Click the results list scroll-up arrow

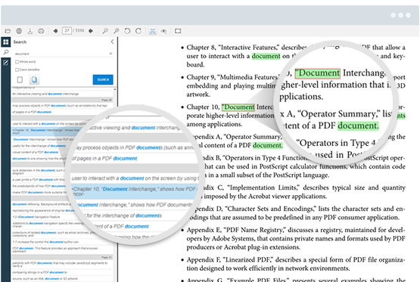point(115,89)
